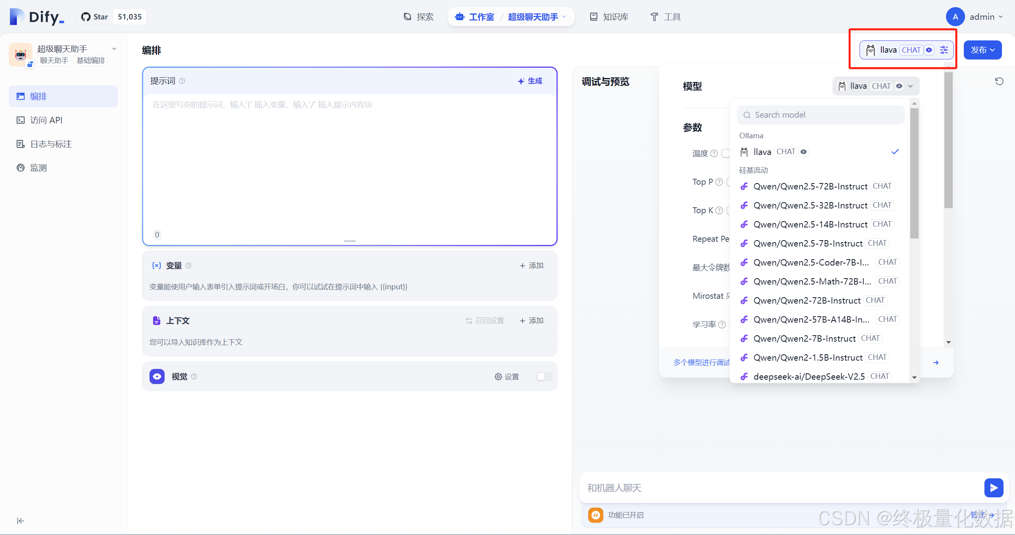Open the 发布 publish dropdown

click(x=982, y=50)
